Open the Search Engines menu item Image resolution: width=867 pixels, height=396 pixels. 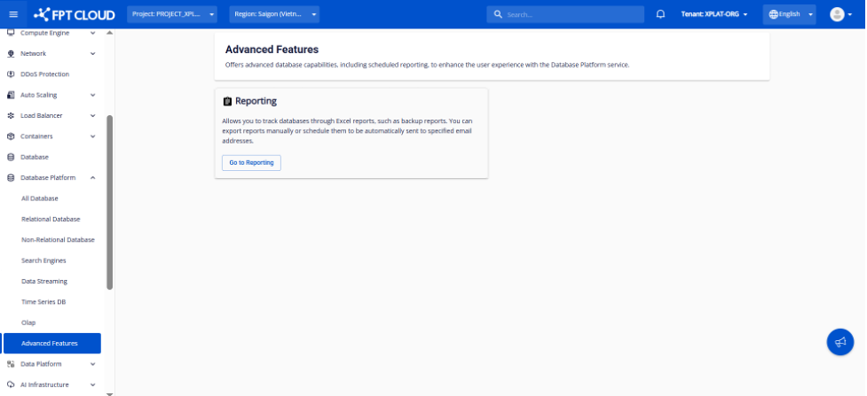tap(43, 260)
